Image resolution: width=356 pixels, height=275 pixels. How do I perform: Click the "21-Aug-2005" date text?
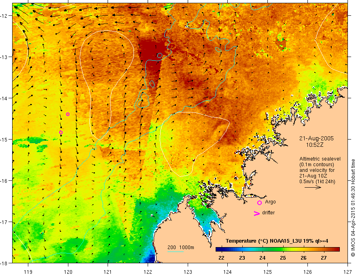(316, 138)
